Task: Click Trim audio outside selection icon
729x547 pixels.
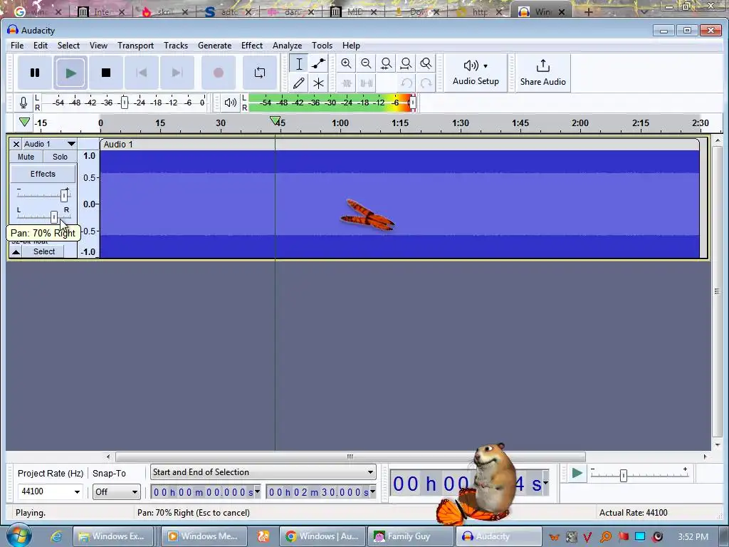Action: (347, 83)
